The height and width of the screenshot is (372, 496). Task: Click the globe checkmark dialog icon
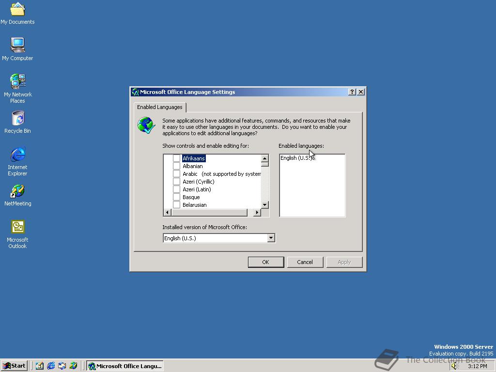146,125
